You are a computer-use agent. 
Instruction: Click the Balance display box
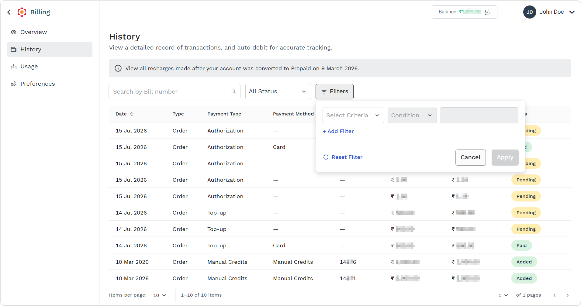coord(464,12)
